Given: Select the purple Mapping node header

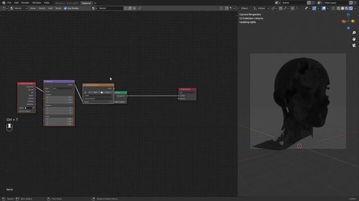Looking at the screenshot, I should click(x=59, y=82).
